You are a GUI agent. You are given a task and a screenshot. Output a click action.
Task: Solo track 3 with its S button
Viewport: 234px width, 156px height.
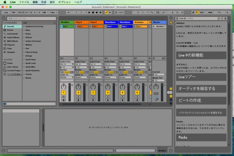93,97
